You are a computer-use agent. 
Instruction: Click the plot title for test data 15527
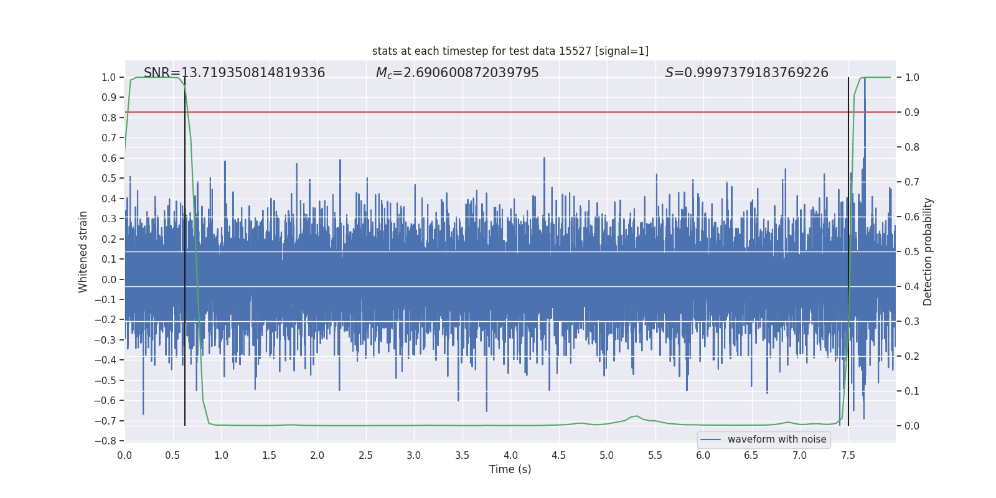[510, 51]
